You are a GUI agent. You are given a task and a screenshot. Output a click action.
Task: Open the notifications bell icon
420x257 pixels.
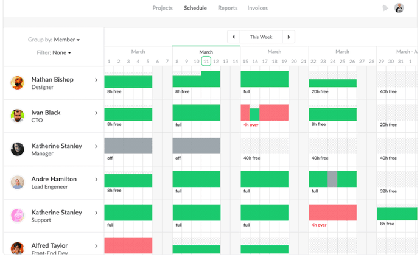pyautogui.click(x=385, y=8)
